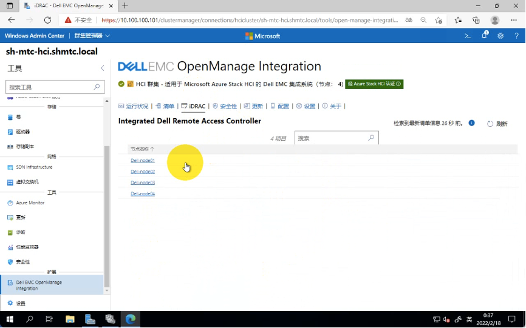This screenshot has height=328, width=526.
Task: Switch to the 关于 about tab
Action: point(332,106)
